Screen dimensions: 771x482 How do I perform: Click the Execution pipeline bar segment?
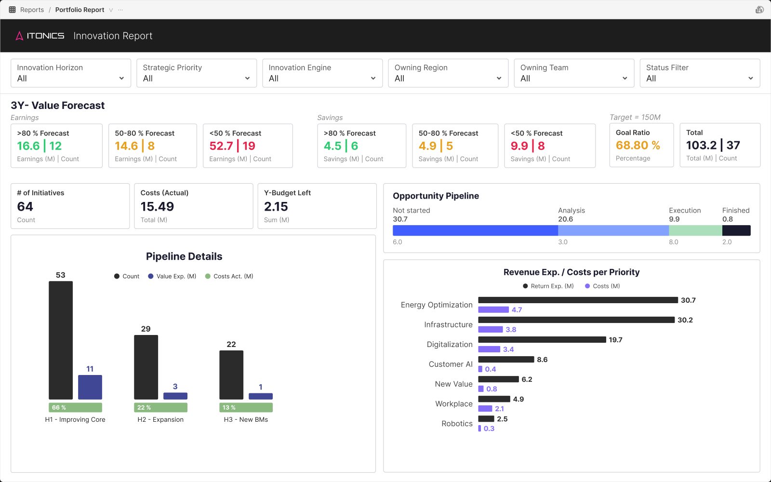(695, 230)
